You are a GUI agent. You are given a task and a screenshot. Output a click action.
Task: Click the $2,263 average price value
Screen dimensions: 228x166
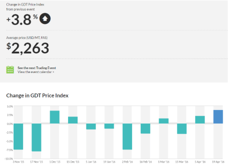(28, 48)
